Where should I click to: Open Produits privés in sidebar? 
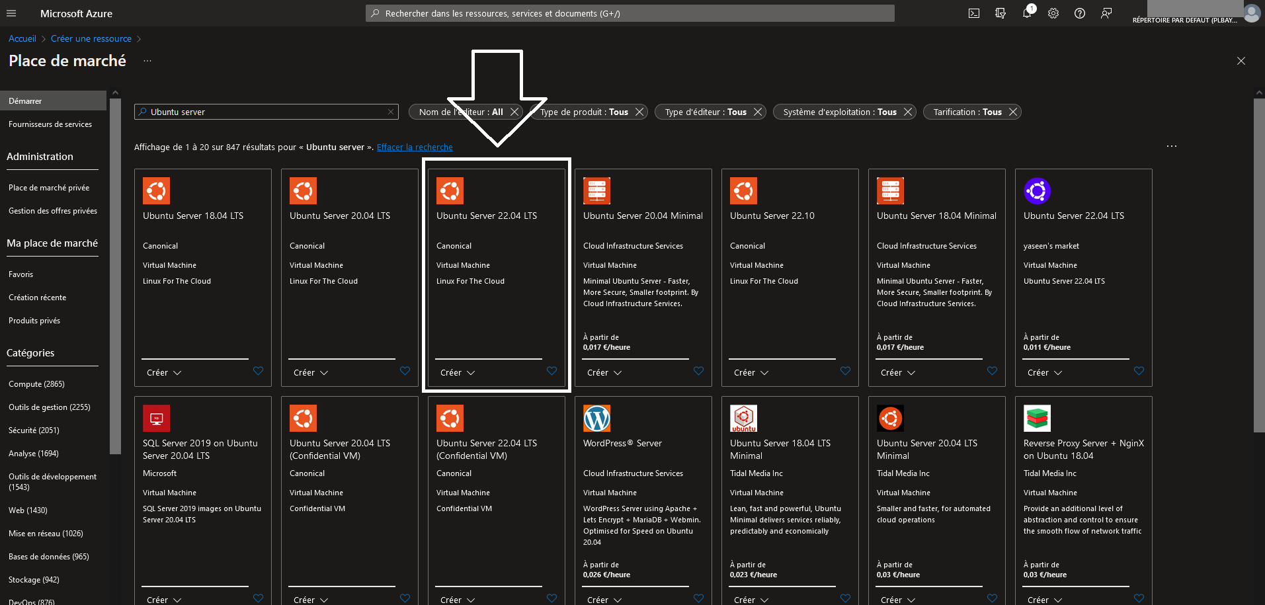click(x=34, y=321)
